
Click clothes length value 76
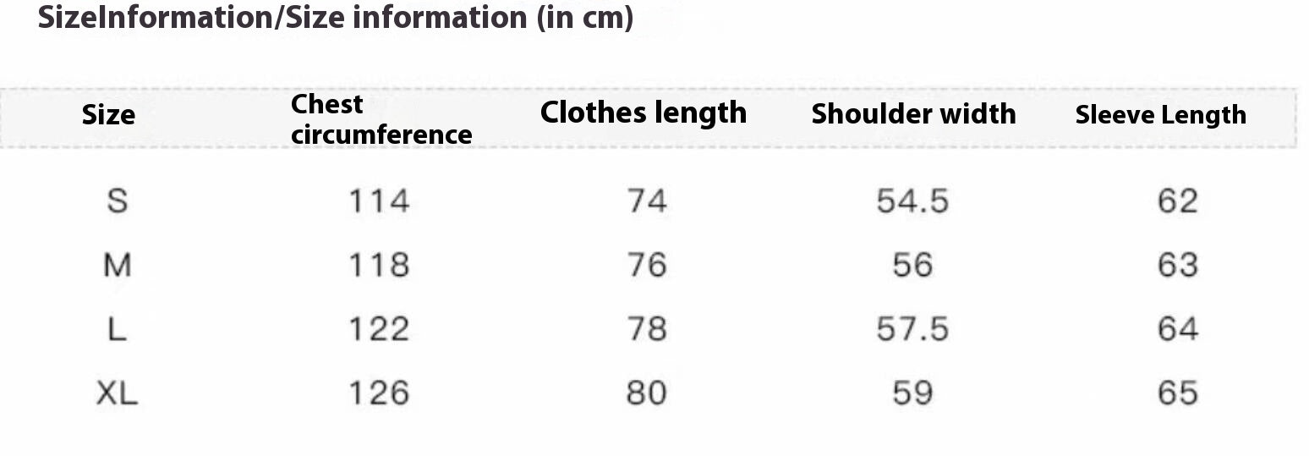coord(646,266)
